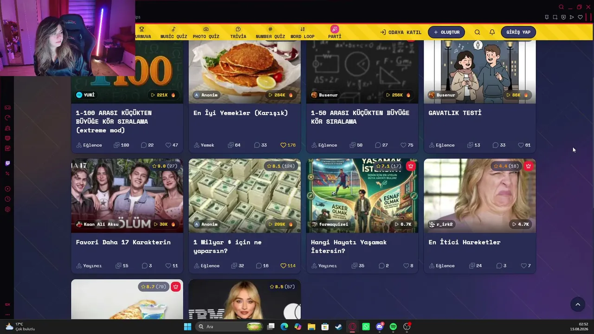Open the GX Control gauge icon in sidebar

(x=7, y=118)
